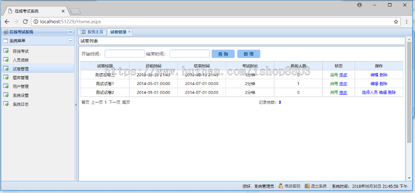Image resolution: width=415 pixels, height=193 pixels.
Task: Click the browser forward arrow
Action: tap(16, 22)
